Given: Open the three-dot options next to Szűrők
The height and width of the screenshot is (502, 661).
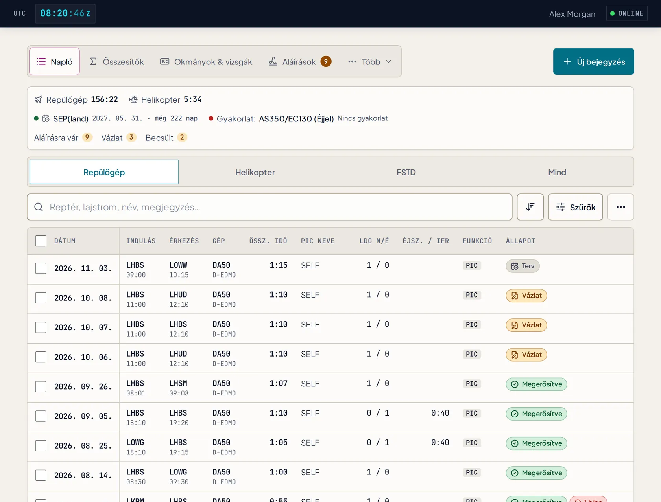Looking at the screenshot, I should [620, 207].
